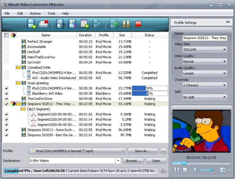Pause the preview player
The height and width of the screenshot is (179, 235).
[x=177, y=170]
